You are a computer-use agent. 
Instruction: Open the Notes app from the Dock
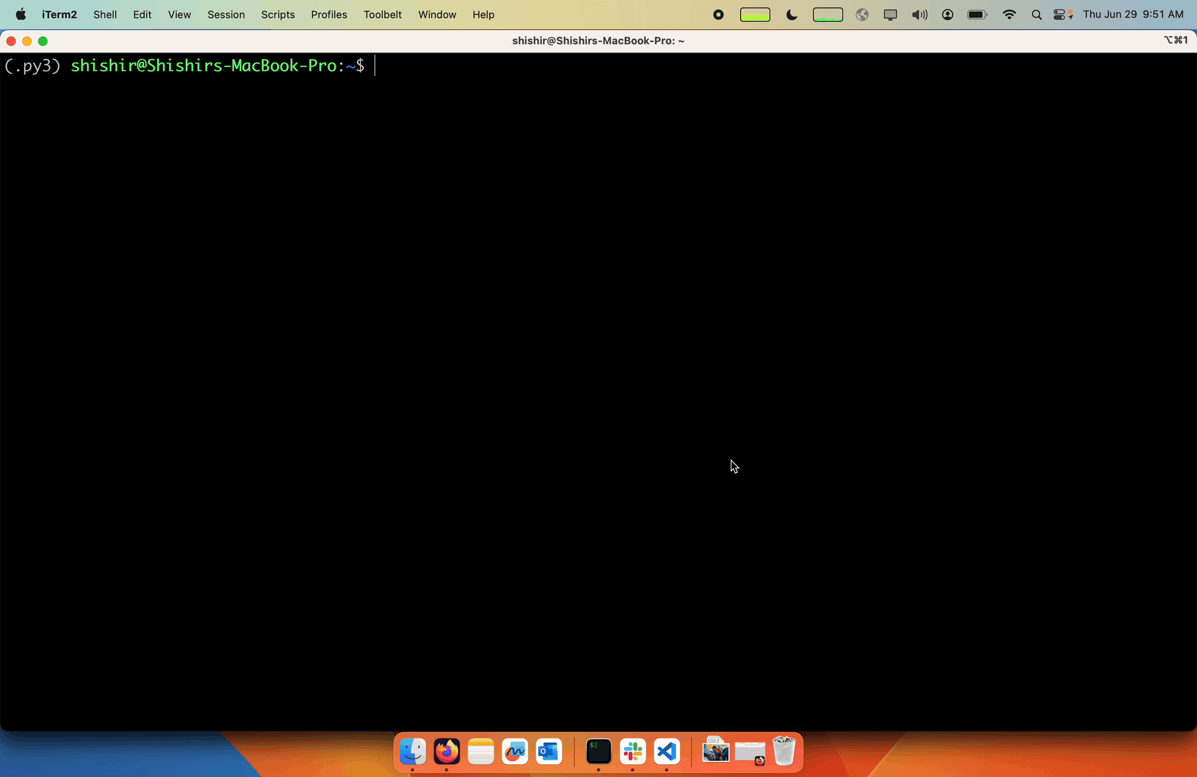(x=481, y=753)
